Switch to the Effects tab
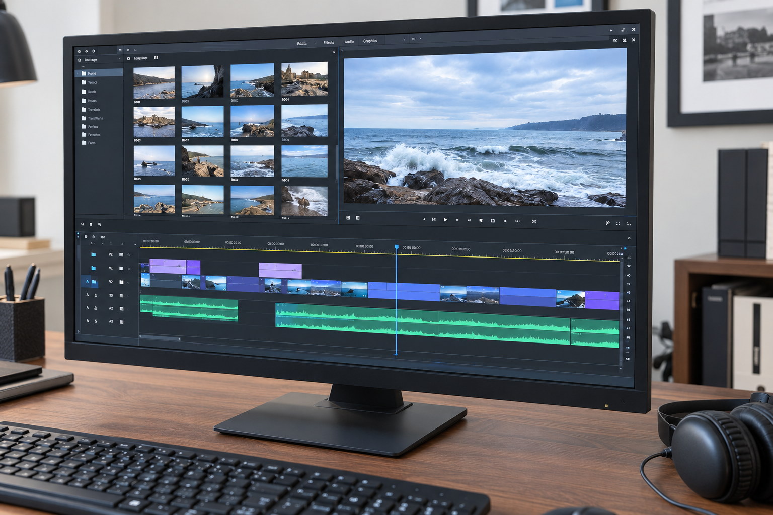 (329, 43)
